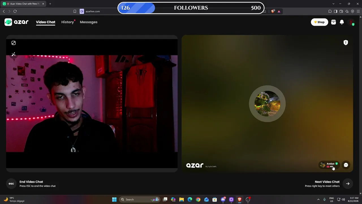The height and width of the screenshot is (204, 362).
Task: Click the esc button to end chat
Action: (x=11, y=184)
